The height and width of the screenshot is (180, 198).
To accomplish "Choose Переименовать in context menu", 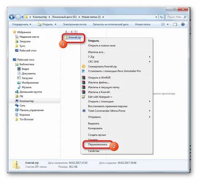I will [x=117, y=145].
